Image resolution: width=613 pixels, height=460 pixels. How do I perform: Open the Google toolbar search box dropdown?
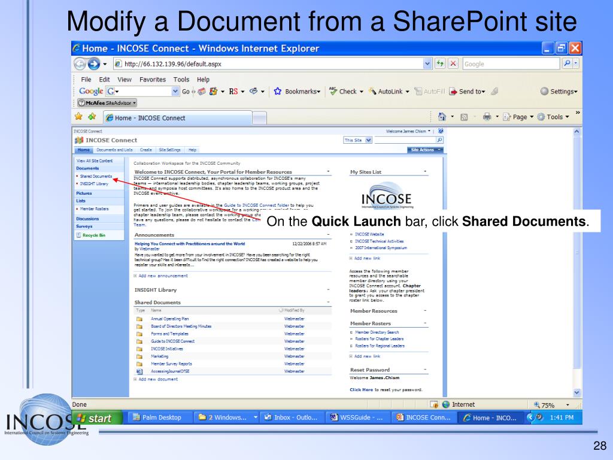tap(175, 91)
